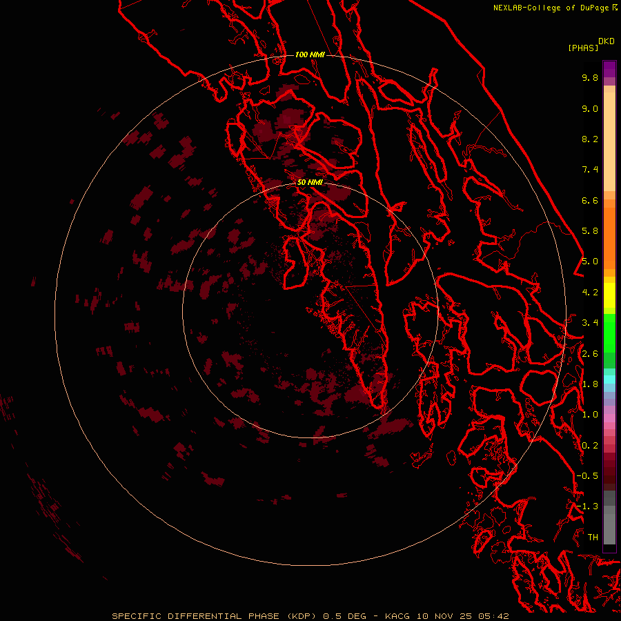This screenshot has width=621, height=621.
Task: Click the 7.4 legend value
Action: click(x=590, y=170)
